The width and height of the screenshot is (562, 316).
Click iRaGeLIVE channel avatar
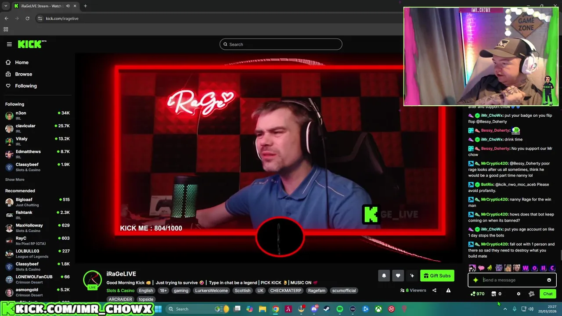click(92, 280)
